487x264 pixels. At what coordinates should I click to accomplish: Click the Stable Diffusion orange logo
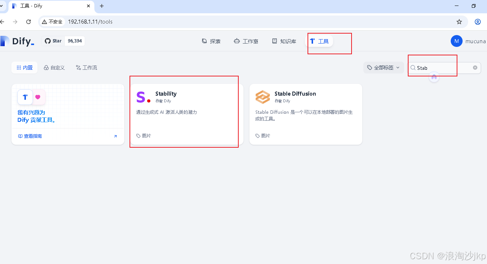click(x=263, y=97)
